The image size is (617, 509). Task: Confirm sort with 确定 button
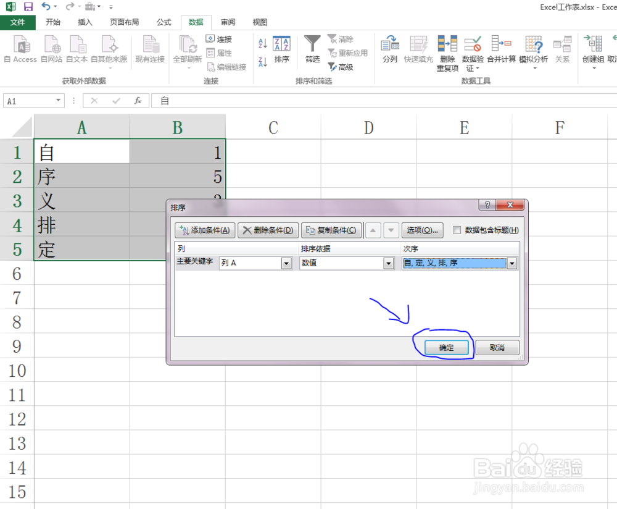(447, 348)
